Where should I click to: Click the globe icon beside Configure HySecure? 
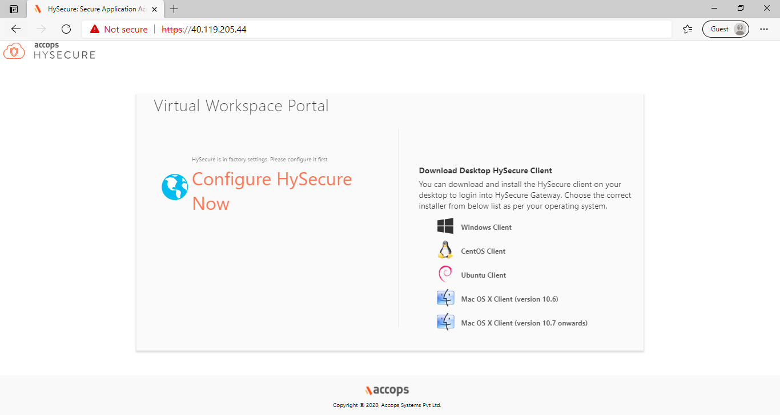coord(175,187)
